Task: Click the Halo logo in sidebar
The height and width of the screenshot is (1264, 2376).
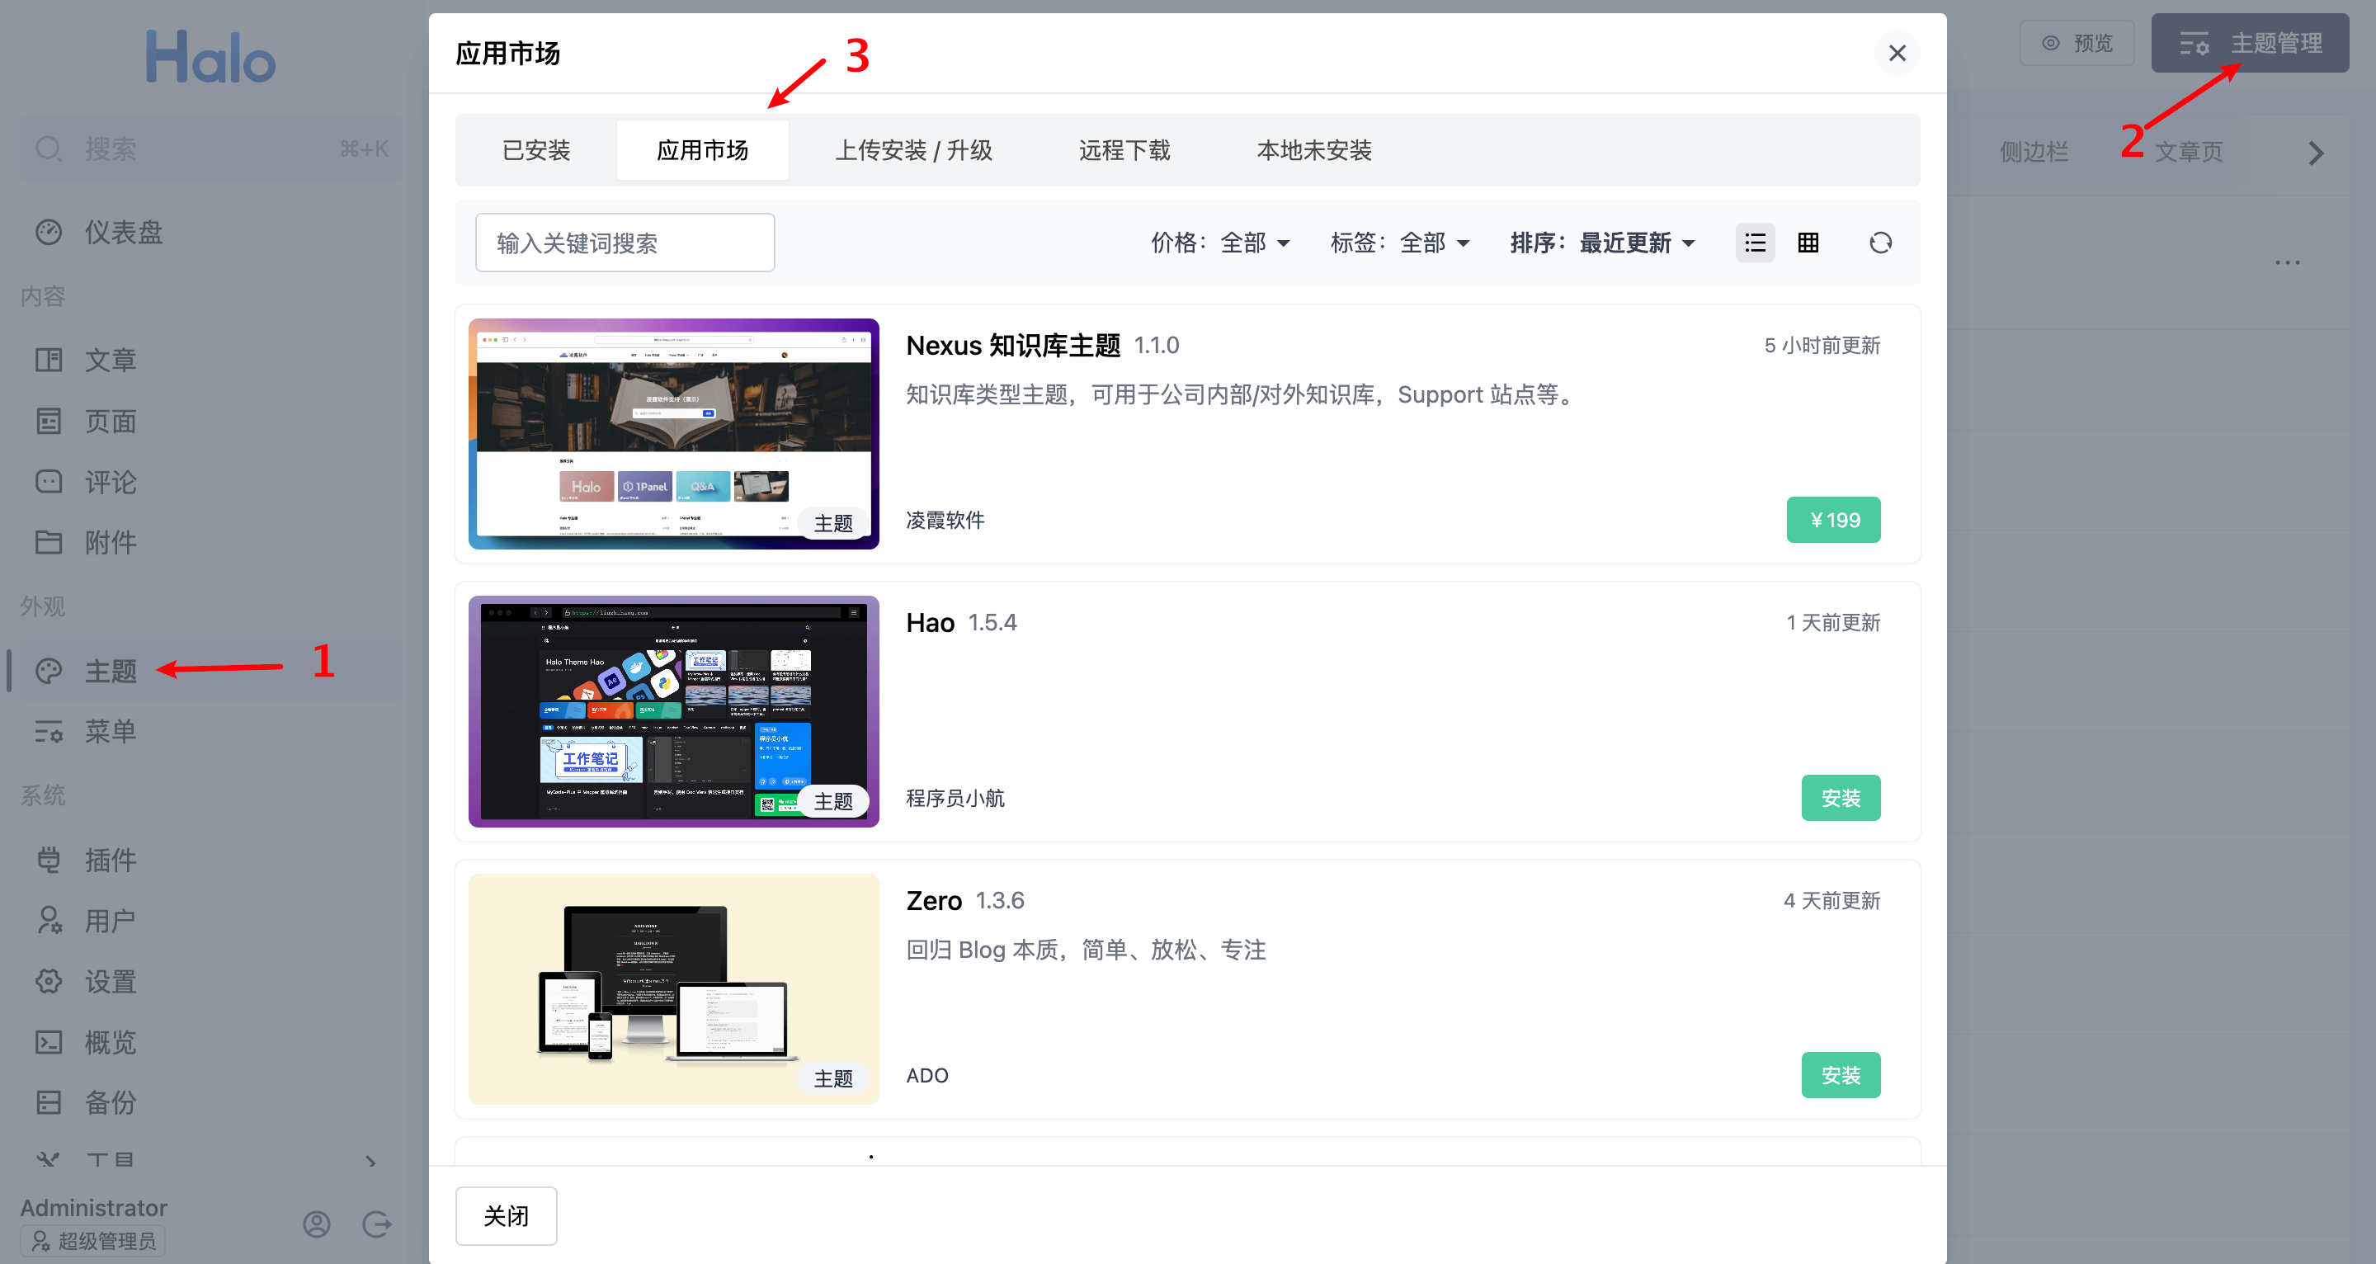Action: tap(210, 57)
